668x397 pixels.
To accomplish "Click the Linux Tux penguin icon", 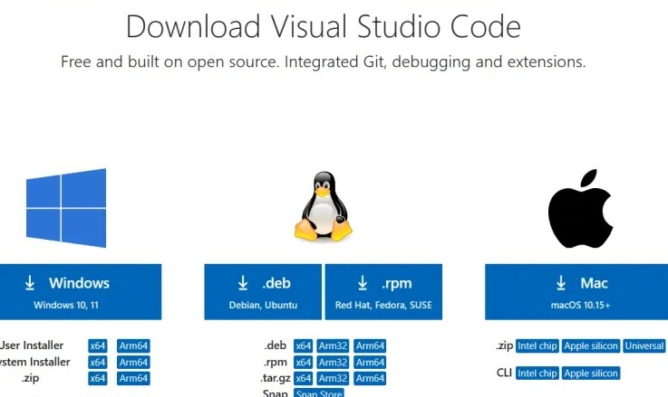I will (x=324, y=206).
